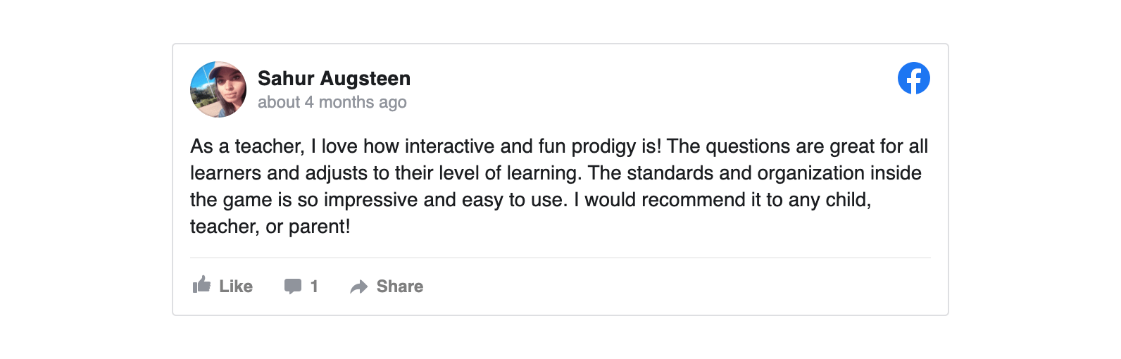This screenshot has width=1121, height=359.
Task: Click the Facebook logo icon
Action: [913, 78]
